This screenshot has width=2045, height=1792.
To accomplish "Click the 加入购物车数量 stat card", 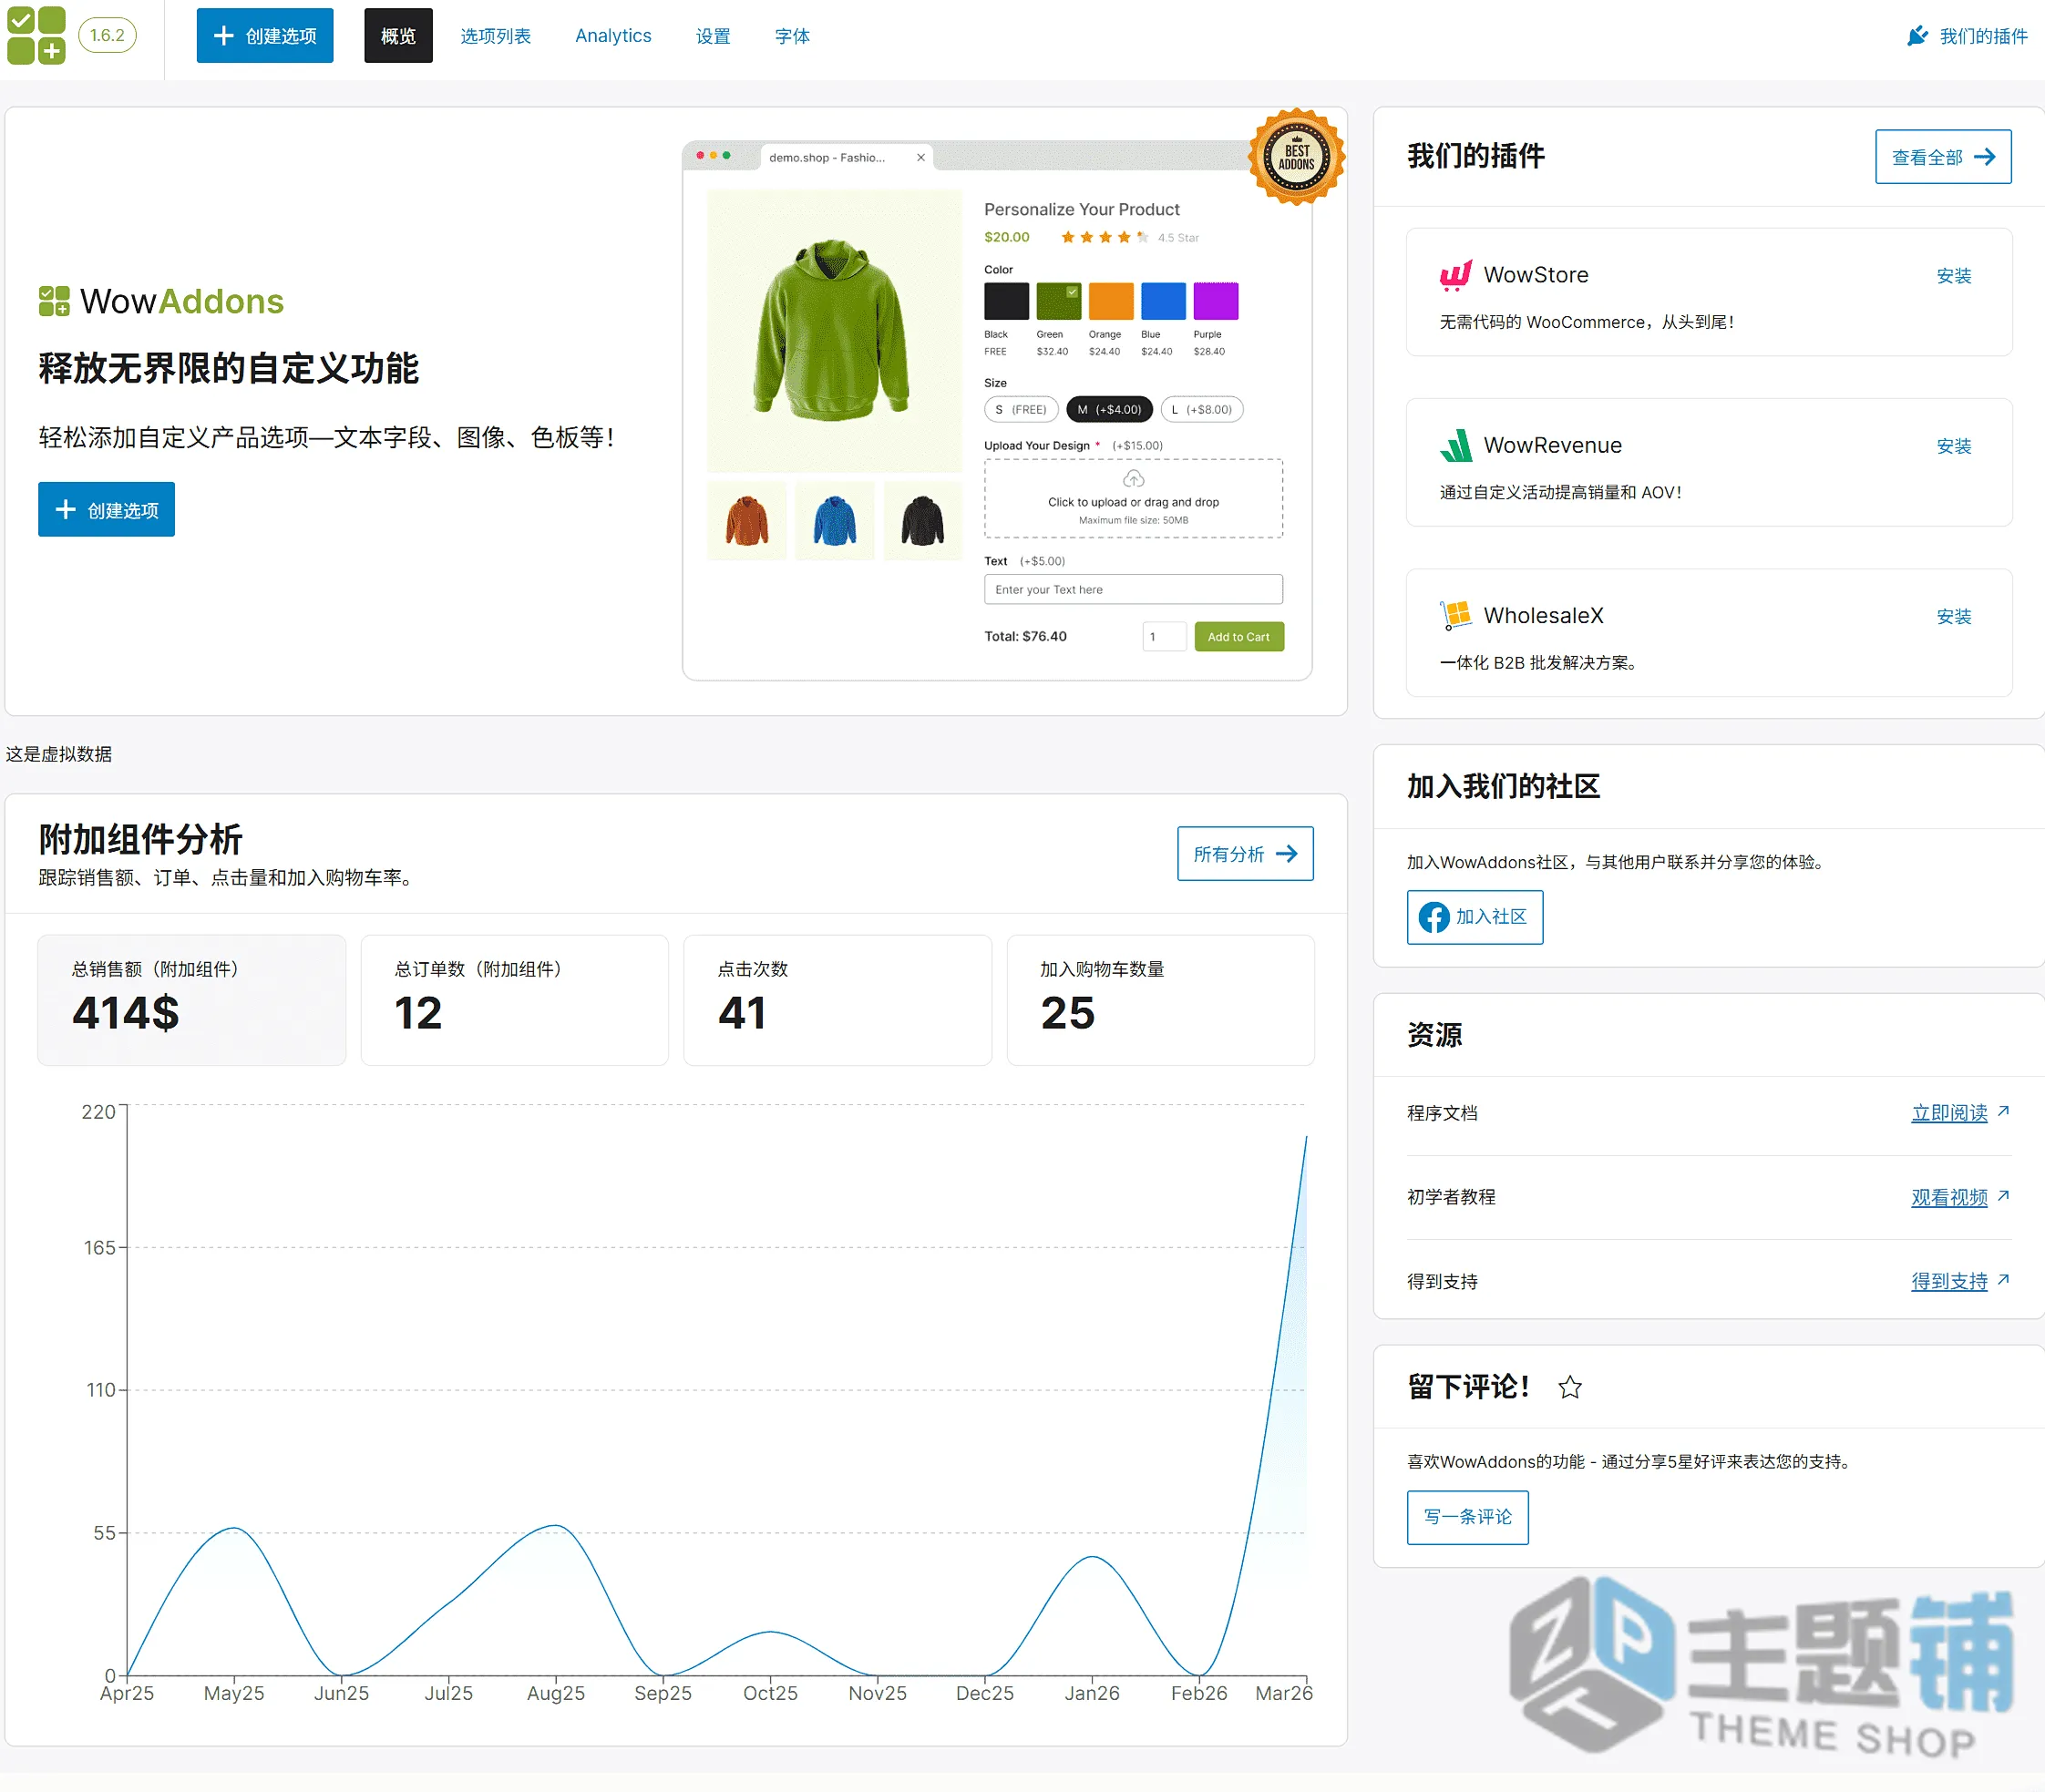I will [1161, 1000].
